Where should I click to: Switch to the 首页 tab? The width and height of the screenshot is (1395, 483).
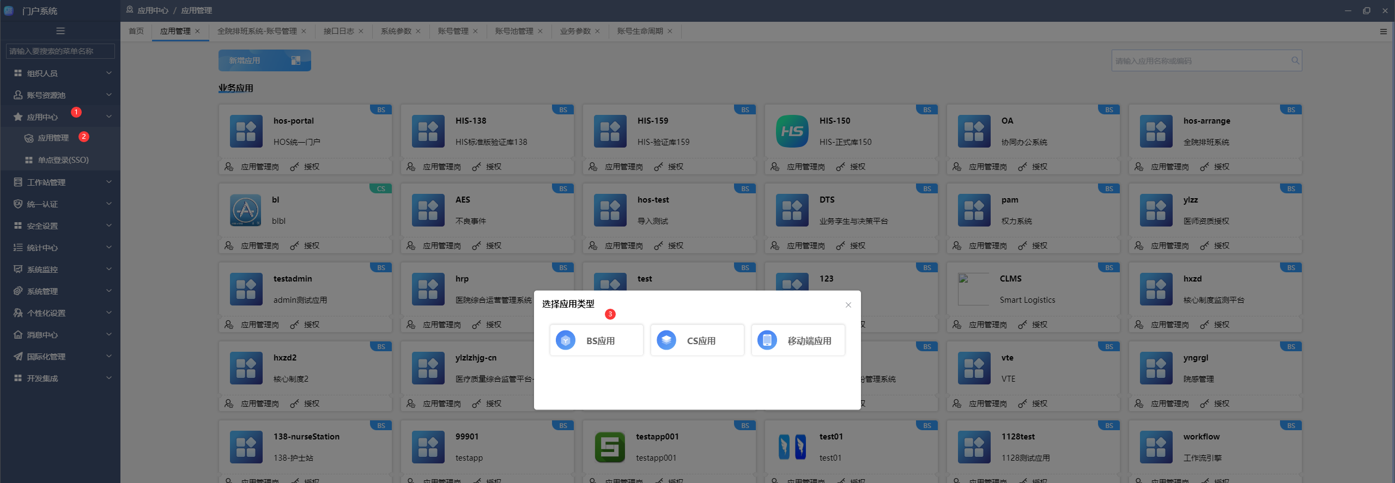[136, 31]
